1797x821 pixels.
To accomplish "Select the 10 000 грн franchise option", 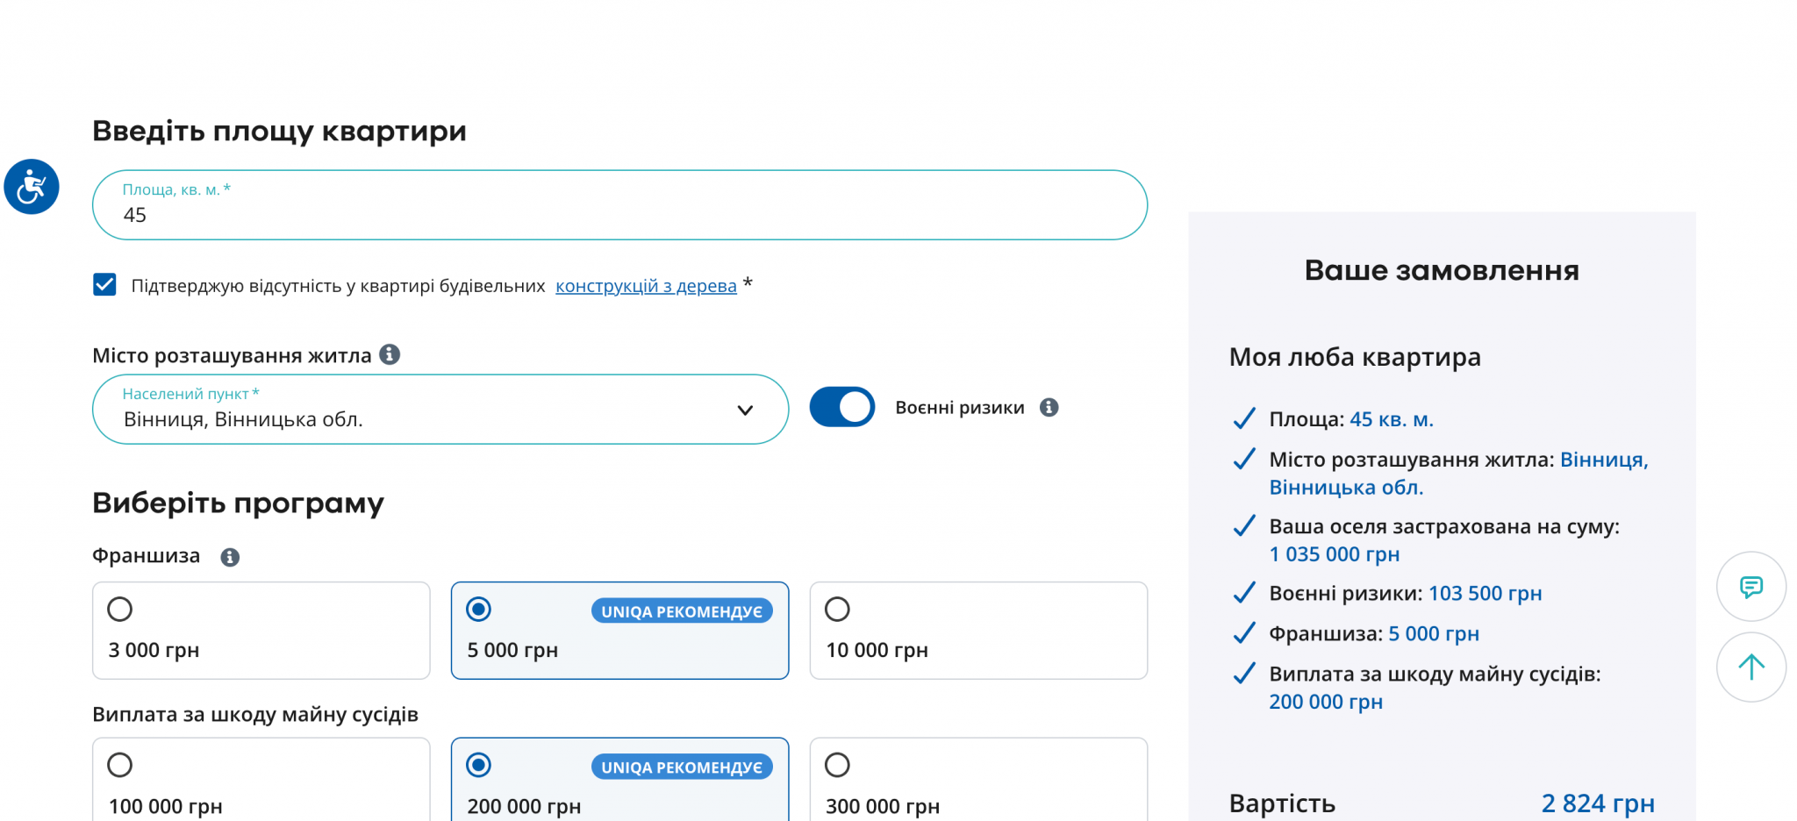I will [837, 610].
